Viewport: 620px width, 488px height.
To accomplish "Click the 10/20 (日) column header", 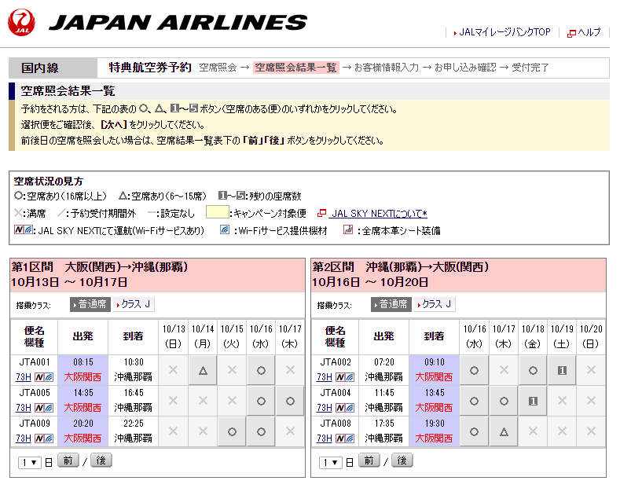I will [591, 336].
